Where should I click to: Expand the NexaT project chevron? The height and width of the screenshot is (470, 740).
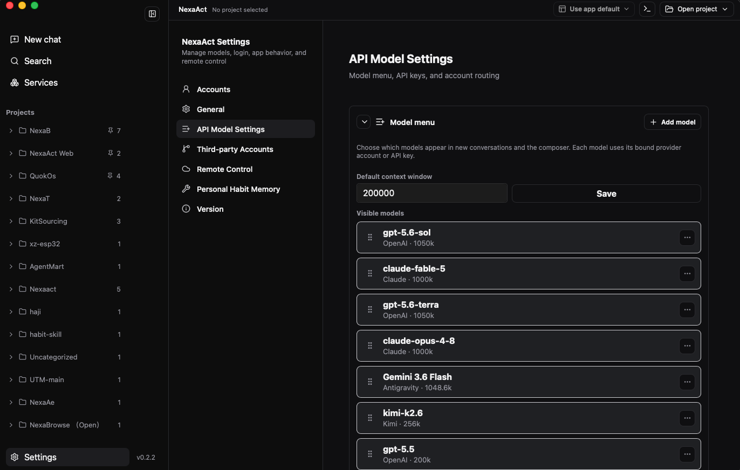point(11,198)
